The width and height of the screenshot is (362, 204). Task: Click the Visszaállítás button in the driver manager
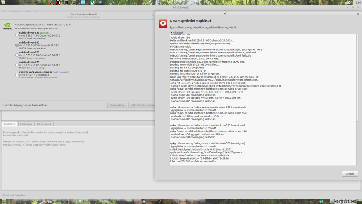pyautogui.click(x=117, y=105)
